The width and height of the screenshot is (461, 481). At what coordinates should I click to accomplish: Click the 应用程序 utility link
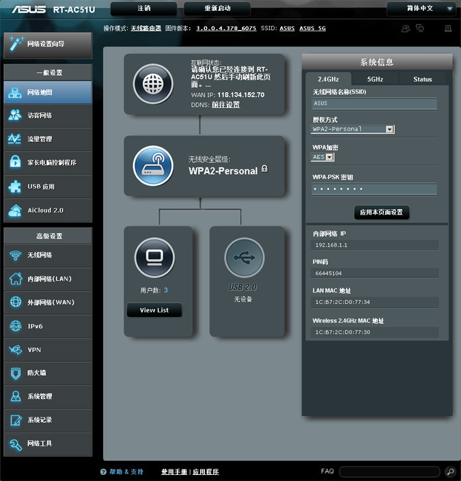pos(206,472)
